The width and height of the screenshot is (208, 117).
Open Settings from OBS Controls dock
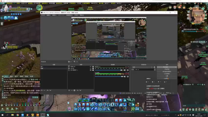167,76
